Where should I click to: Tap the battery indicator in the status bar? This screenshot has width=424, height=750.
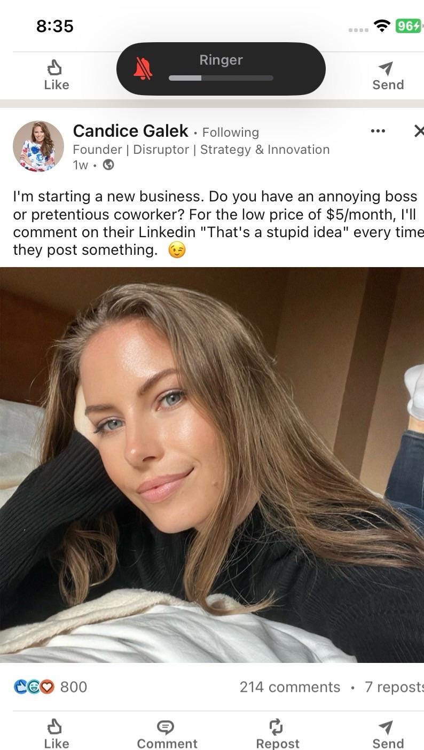[x=409, y=26]
